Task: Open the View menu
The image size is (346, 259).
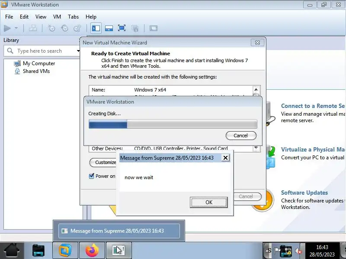Action: pos(41,17)
